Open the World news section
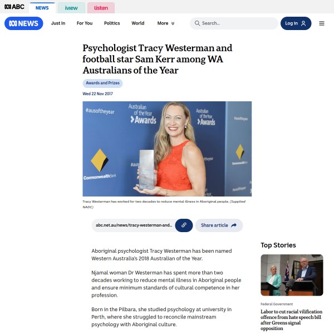Viewport: 334px width, 334px height. [x=138, y=23]
